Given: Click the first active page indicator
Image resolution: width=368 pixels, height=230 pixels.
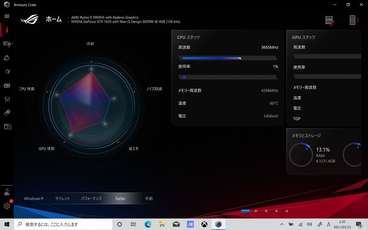Looking at the screenshot, I should coord(245,211).
